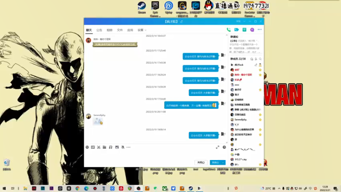341x192 pixels.
Task: Open File Explorer from the taskbar
Action: click(x=25, y=189)
